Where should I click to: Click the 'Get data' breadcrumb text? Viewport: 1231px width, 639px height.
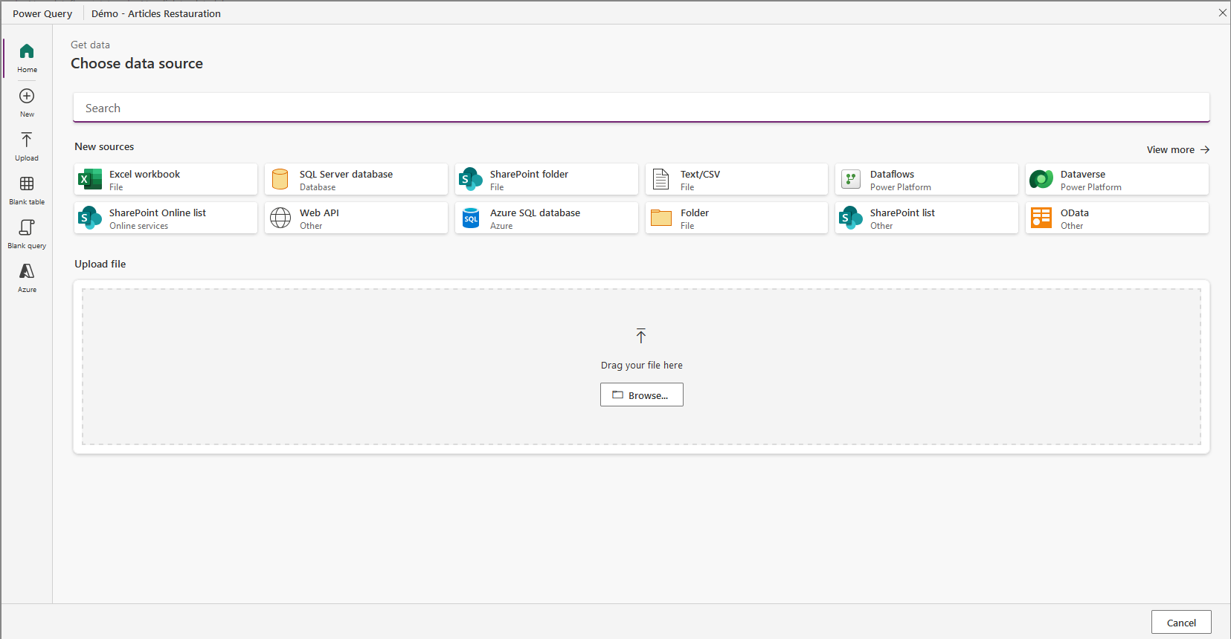coord(90,45)
